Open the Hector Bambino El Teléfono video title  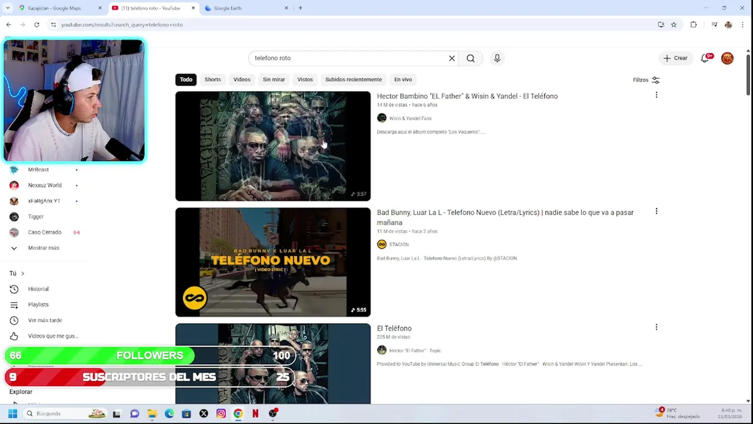467,96
